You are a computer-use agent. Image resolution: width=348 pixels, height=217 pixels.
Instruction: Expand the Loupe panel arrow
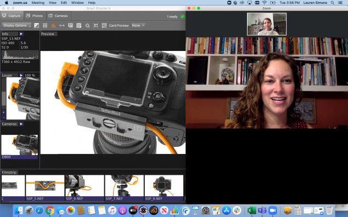coord(21,75)
